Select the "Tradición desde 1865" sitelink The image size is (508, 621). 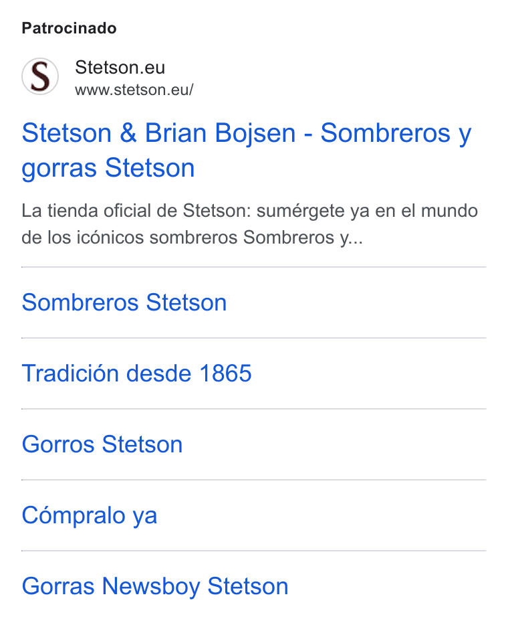pyautogui.click(x=136, y=373)
